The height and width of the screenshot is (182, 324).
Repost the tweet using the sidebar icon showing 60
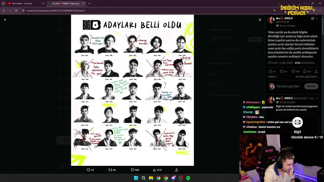pos(283,72)
